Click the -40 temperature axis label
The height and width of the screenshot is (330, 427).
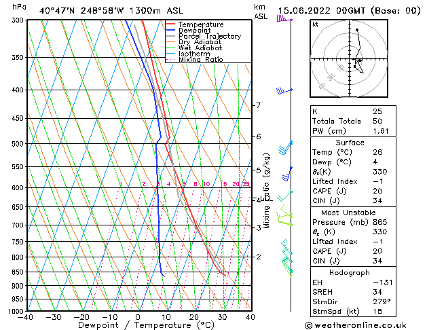pos(25,318)
